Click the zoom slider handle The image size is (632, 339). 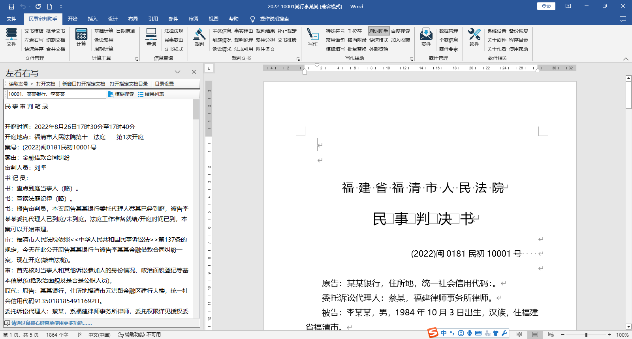[586, 335]
